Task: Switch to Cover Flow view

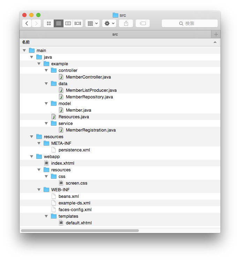Action: pyautogui.click(x=78, y=23)
